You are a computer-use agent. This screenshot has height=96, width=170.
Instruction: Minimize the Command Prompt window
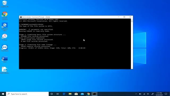point(119,17)
